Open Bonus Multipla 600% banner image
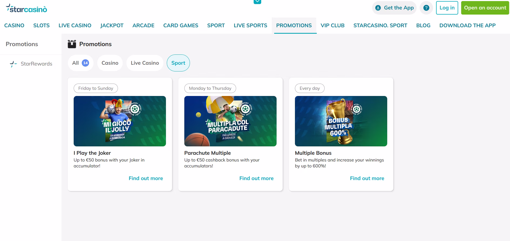Screen dimensions: 510x241 click(341, 121)
